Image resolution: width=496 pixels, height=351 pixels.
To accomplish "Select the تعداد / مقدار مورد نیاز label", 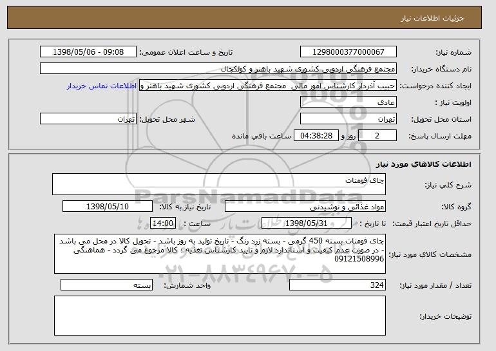I will [435, 285].
